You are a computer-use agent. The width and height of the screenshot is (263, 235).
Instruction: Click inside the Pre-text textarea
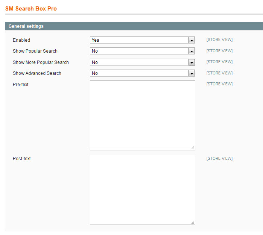(x=142, y=115)
